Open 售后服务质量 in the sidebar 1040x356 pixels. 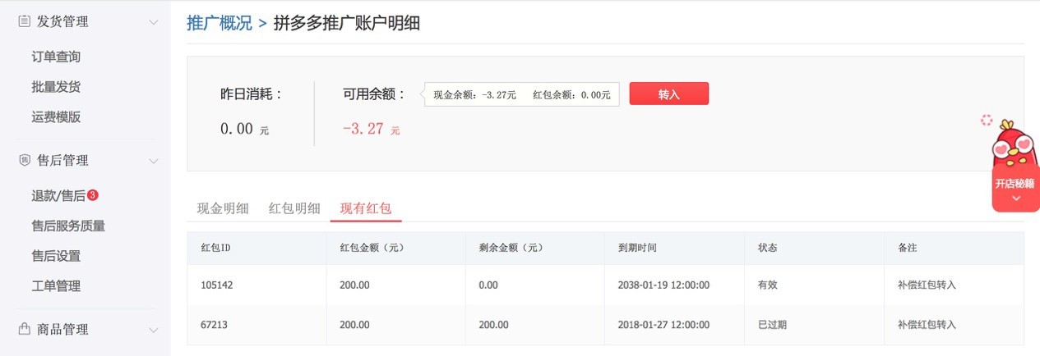(68, 226)
